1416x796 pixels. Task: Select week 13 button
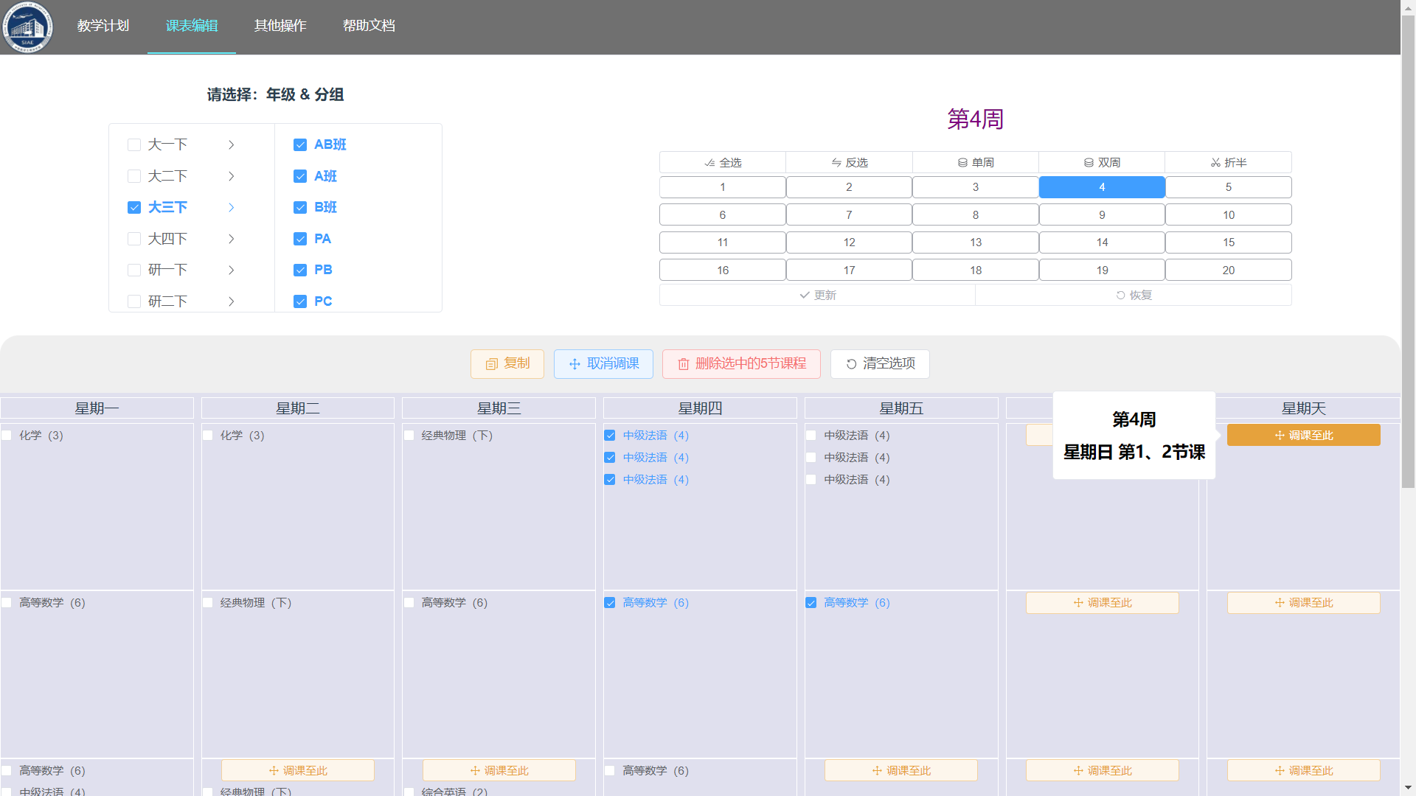pyautogui.click(x=976, y=242)
